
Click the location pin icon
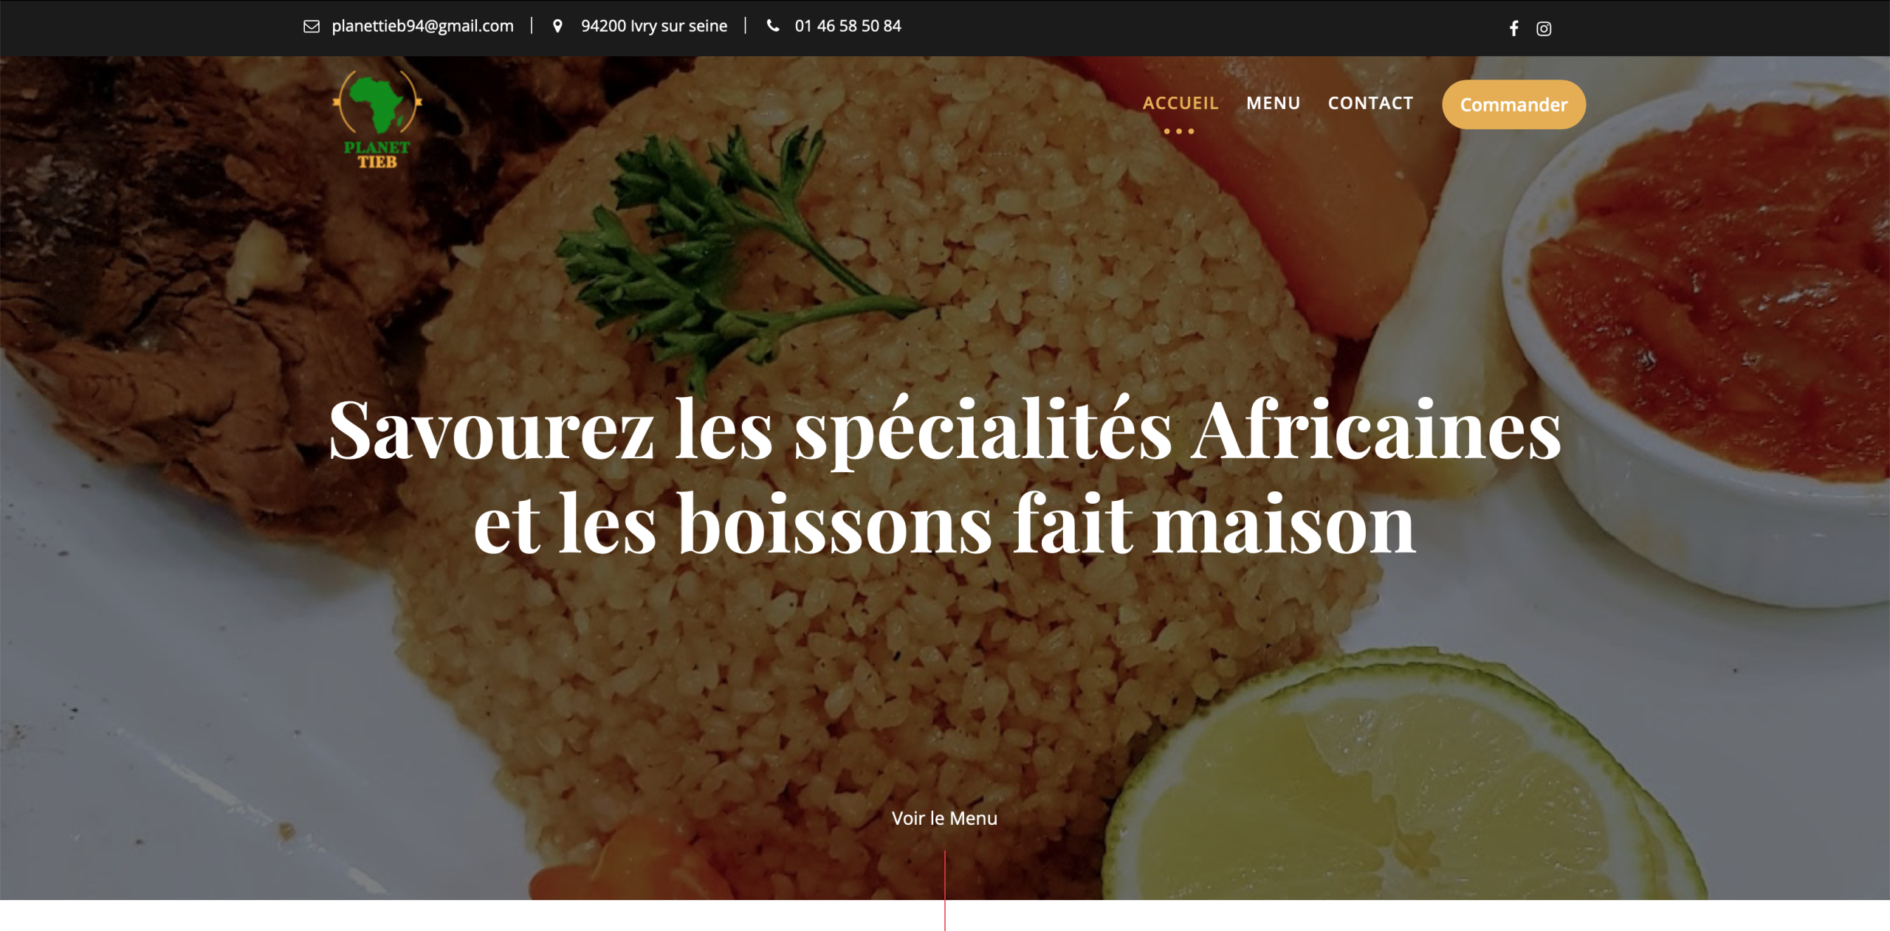click(557, 26)
